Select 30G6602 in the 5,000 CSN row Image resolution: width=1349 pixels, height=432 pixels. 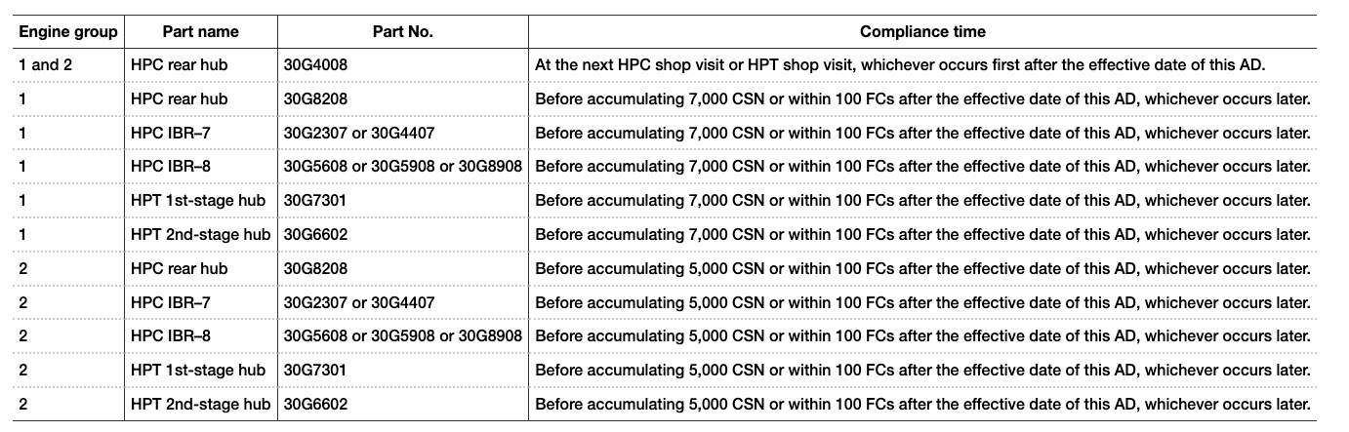315,405
